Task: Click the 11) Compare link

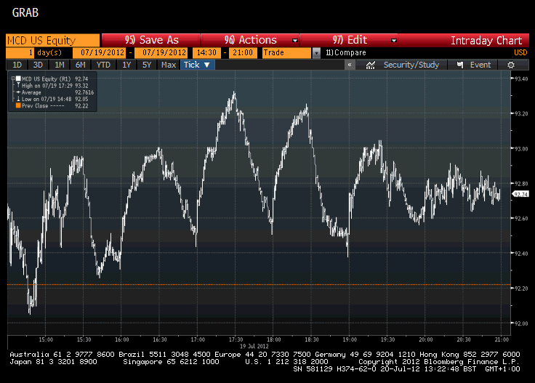Action: 345,53
